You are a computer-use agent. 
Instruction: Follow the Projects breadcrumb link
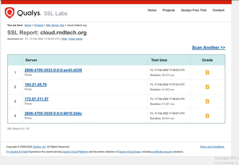(39, 25)
